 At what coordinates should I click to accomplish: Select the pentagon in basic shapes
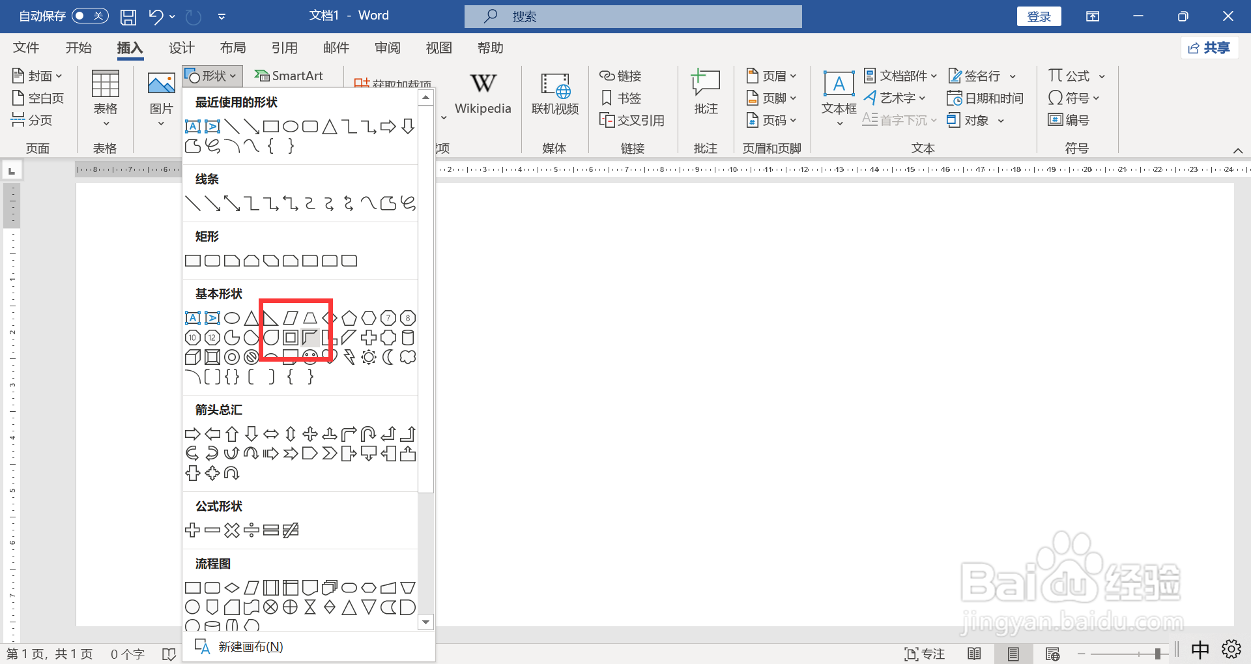point(349,318)
